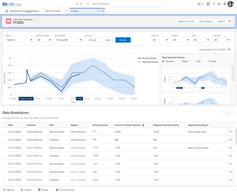
Task: Switch to the Work Forecasts tab
Action: tap(53, 11)
